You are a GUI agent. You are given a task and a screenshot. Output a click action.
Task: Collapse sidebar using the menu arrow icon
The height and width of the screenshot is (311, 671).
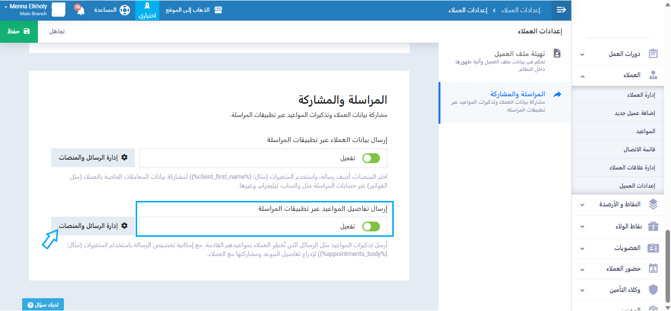coord(561,10)
